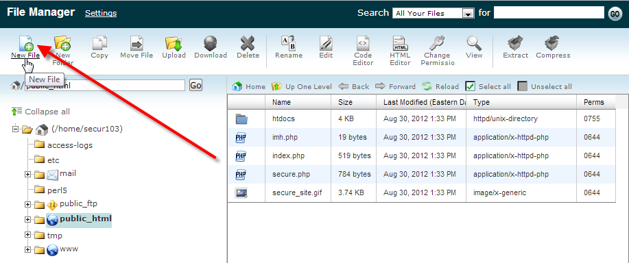This screenshot has width=629, height=263.
Task: Navigate Up One Level
Action: coord(302,86)
